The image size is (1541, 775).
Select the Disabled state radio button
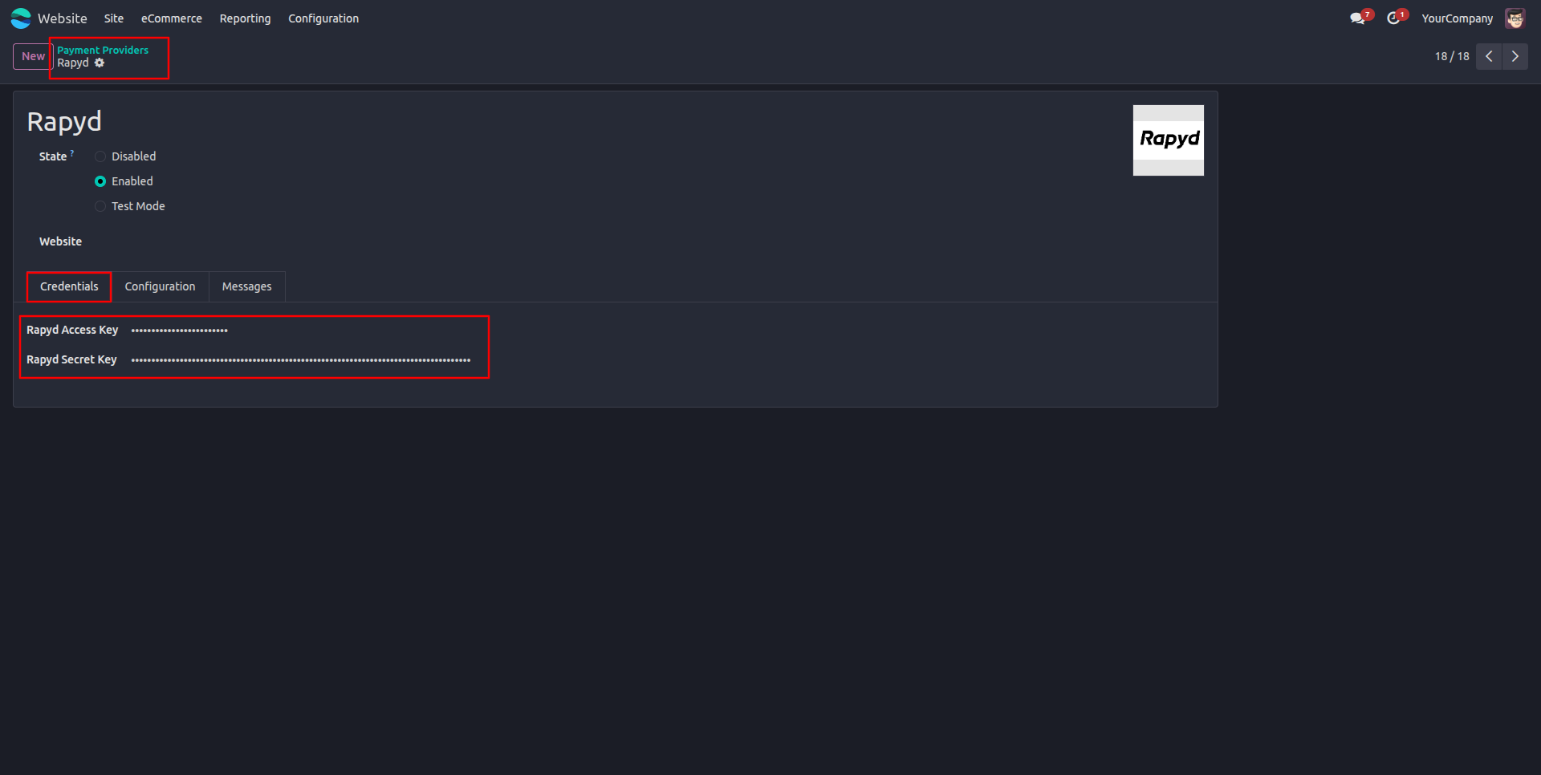tap(100, 156)
